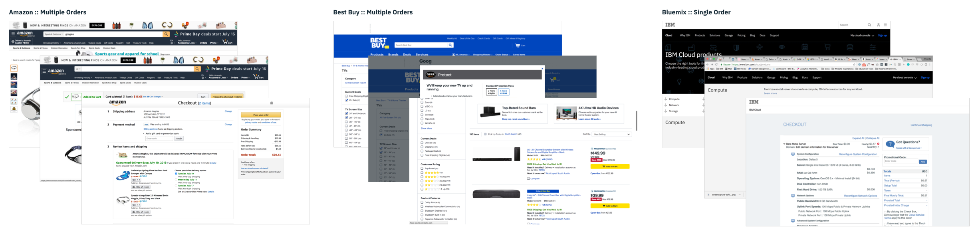Check the Dolby Atmos product feature

tap(422, 202)
